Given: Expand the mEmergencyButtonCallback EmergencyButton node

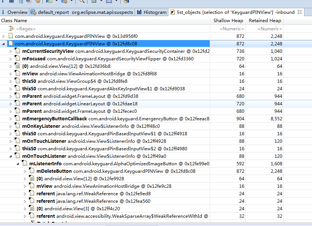Looking at the screenshot, I should [11, 119].
